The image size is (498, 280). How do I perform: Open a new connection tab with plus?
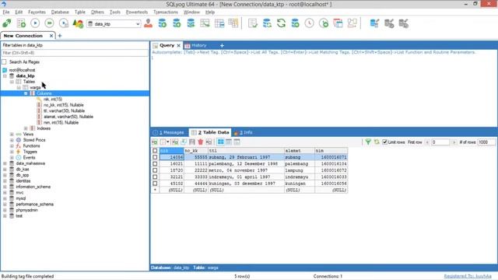click(60, 36)
